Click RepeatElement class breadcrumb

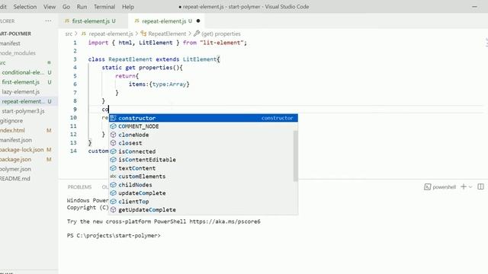[167, 33]
